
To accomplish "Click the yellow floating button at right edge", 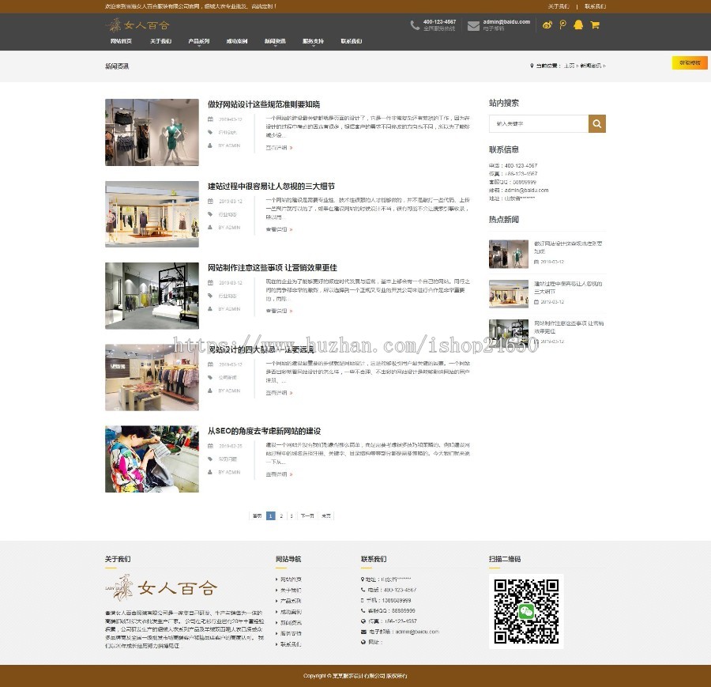I will point(690,62).
